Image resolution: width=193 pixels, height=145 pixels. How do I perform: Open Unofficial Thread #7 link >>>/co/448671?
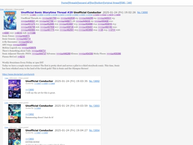[x=64, y=21]
